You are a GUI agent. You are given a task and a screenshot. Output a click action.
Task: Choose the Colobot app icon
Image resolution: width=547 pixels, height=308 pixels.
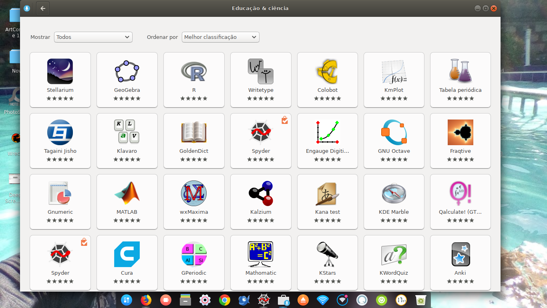click(x=328, y=71)
